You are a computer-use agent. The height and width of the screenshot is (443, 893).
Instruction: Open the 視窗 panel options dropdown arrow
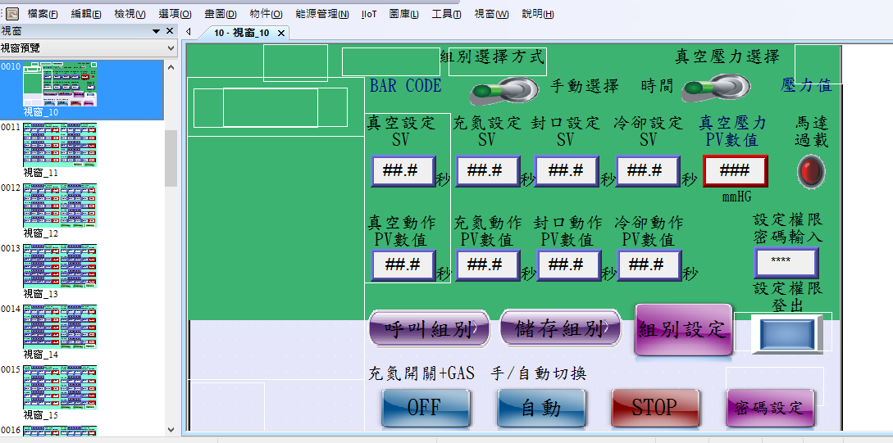coord(156,31)
